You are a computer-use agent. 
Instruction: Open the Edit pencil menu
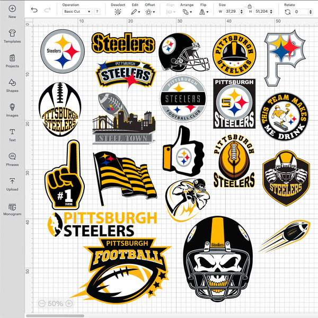point(135,12)
